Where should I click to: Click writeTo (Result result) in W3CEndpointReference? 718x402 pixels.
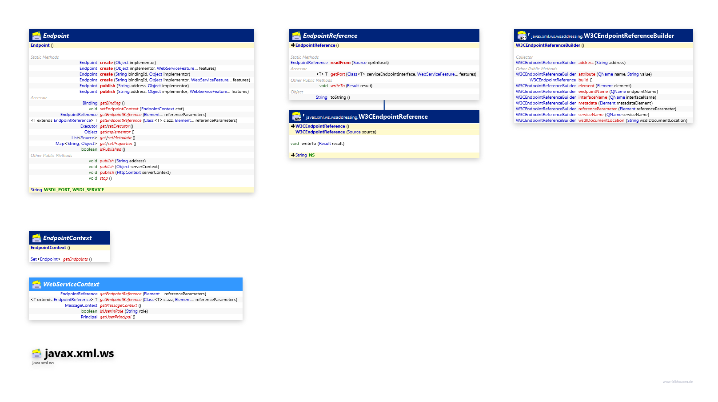pyautogui.click(x=323, y=144)
